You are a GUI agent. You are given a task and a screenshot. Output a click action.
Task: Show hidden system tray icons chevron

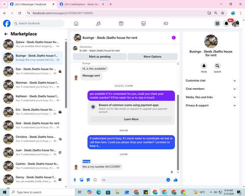click(x=211, y=192)
